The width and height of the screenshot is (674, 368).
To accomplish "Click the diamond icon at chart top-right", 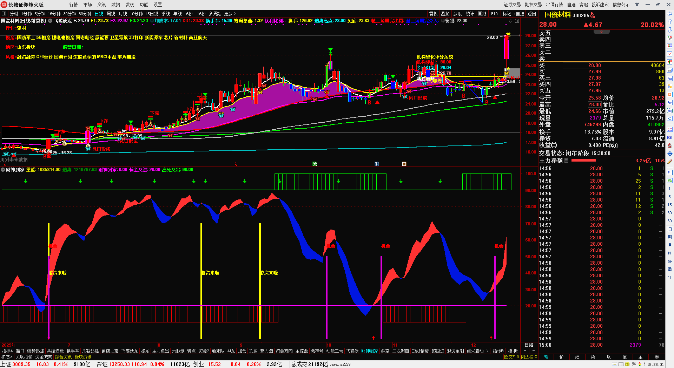I will pyautogui.click(x=510, y=21).
